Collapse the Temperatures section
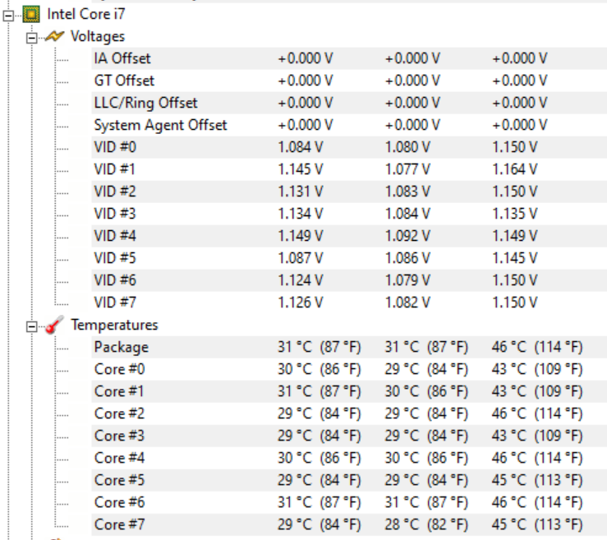The width and height of the screenshot is (607, 540). tap(32, 326)
